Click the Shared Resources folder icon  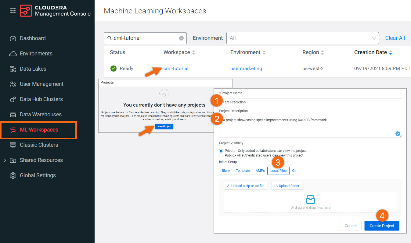(13, 160)
